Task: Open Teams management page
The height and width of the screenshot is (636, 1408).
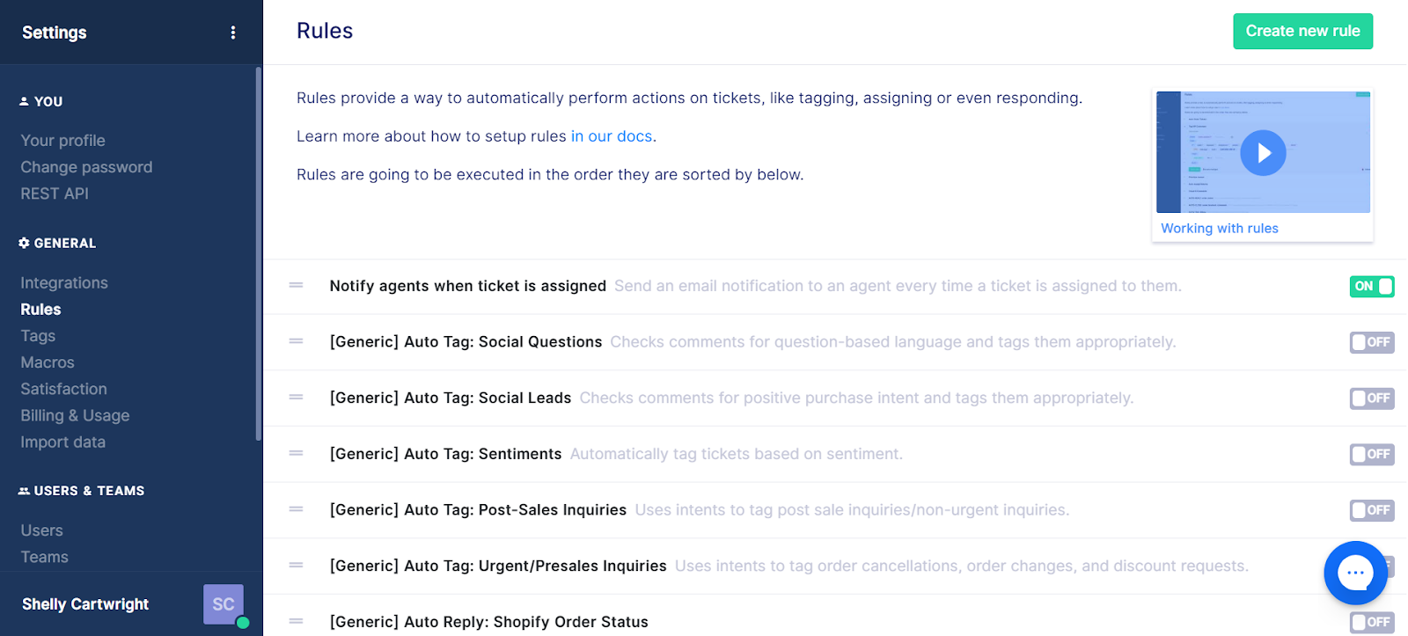Action: coord(44,557)
